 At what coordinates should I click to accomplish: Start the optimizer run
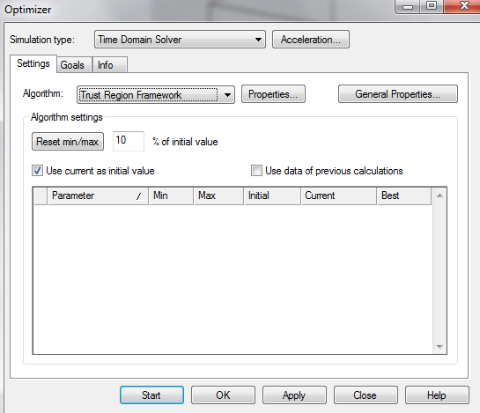[151, 395]
